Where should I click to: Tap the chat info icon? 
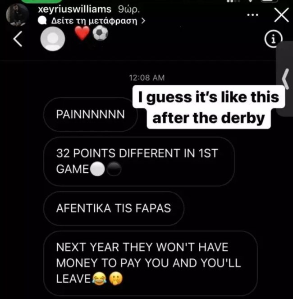273,39
